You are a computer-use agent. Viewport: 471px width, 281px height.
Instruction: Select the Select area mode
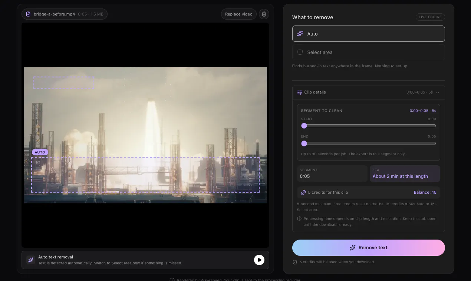[x=368, y=52]
